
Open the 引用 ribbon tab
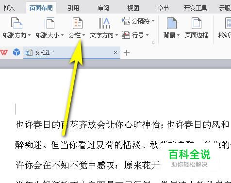click(x=73, y=8)
